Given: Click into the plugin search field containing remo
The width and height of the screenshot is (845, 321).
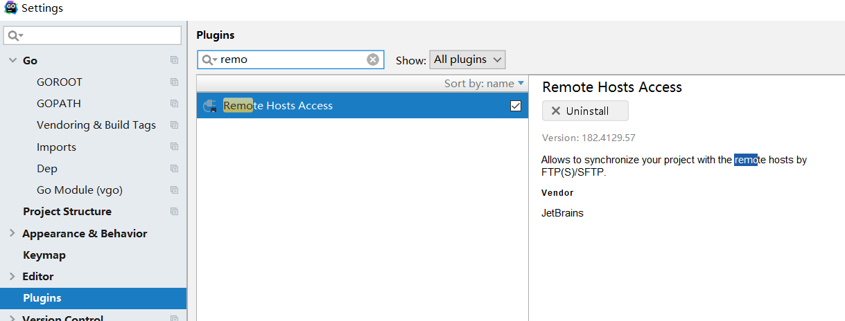Looking at the screenshot, I should point(291,59).
